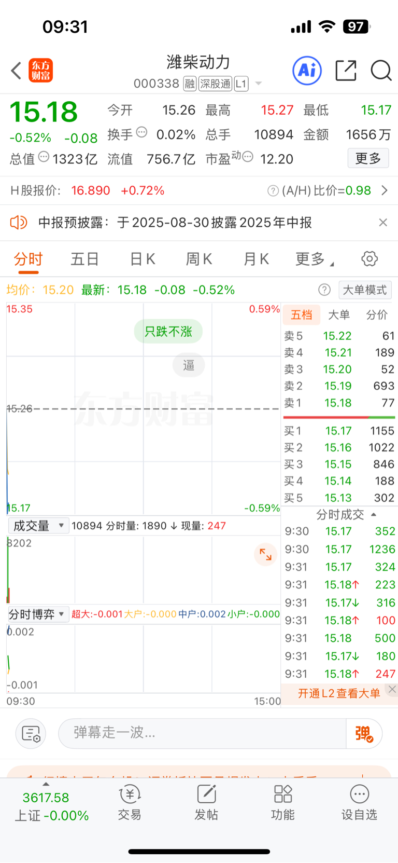This screenshot has width=398, height=863.
Task: Collapse the 分时成交 list arrow
Action: pos(374,515)
